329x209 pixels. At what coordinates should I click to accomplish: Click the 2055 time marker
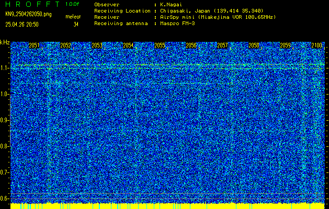160,45
